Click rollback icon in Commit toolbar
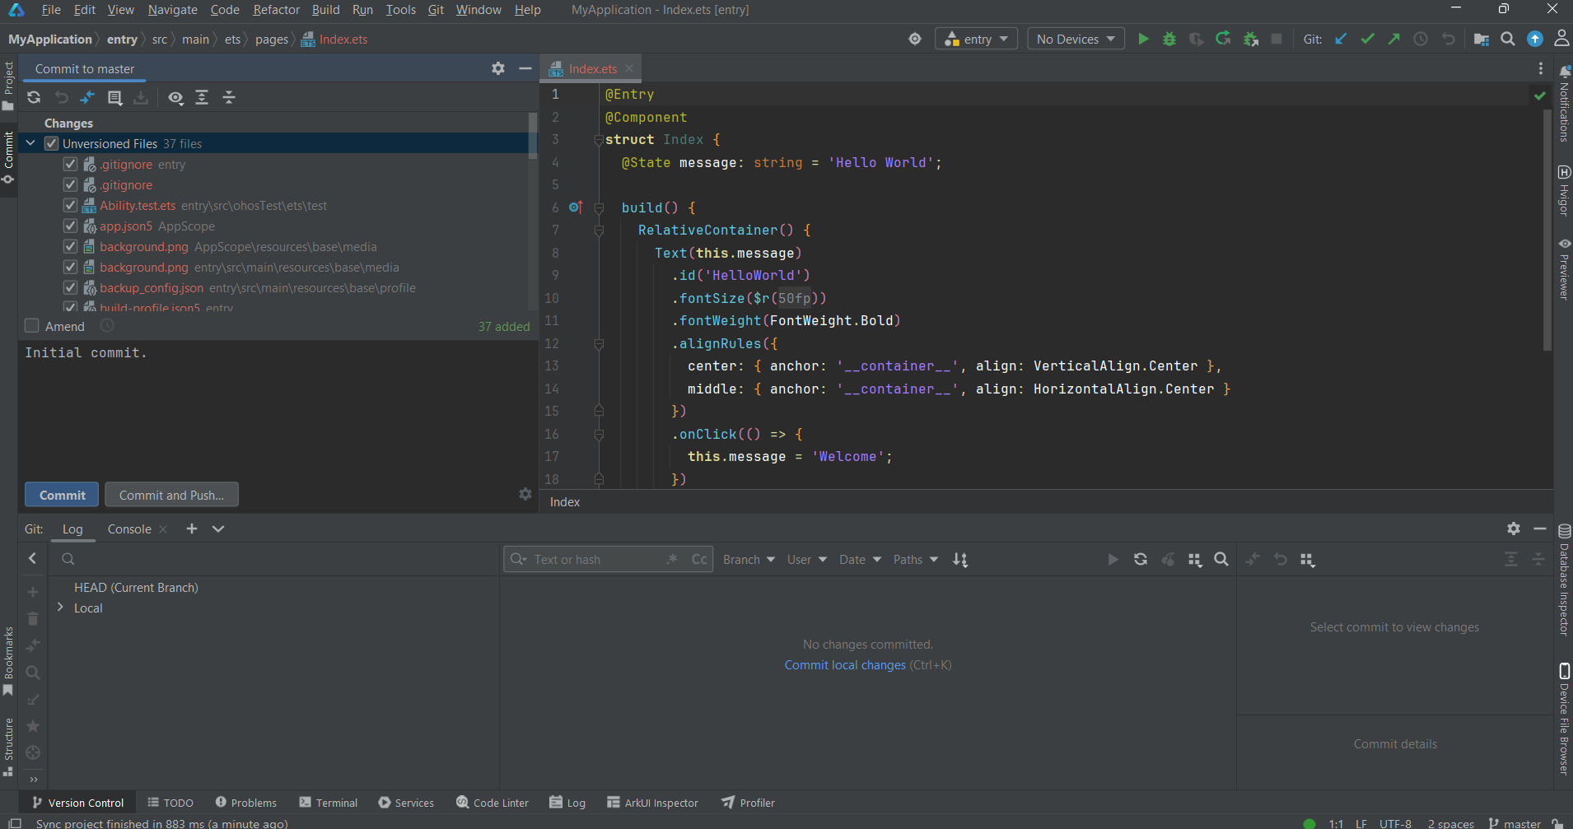Image resolution: width=1573 pixels, height=829 pixels. pyautogui.click(x=61, y=97)
